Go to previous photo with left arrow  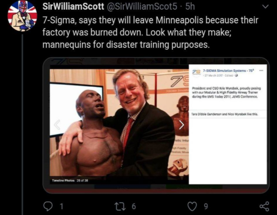click(57, 125)
